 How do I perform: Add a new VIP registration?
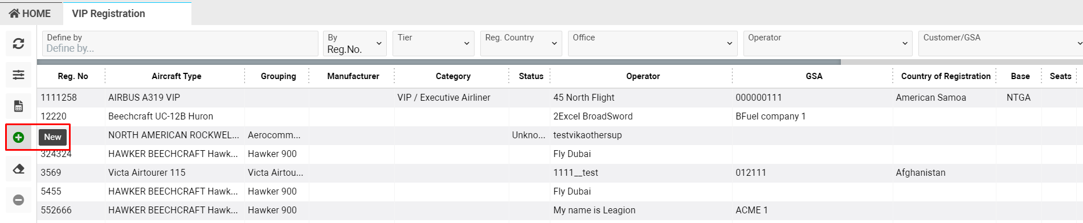point(18,137)
